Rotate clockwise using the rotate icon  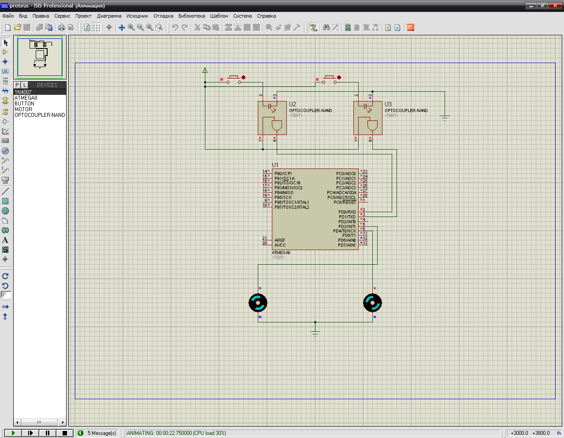click(x=5, y=276)
